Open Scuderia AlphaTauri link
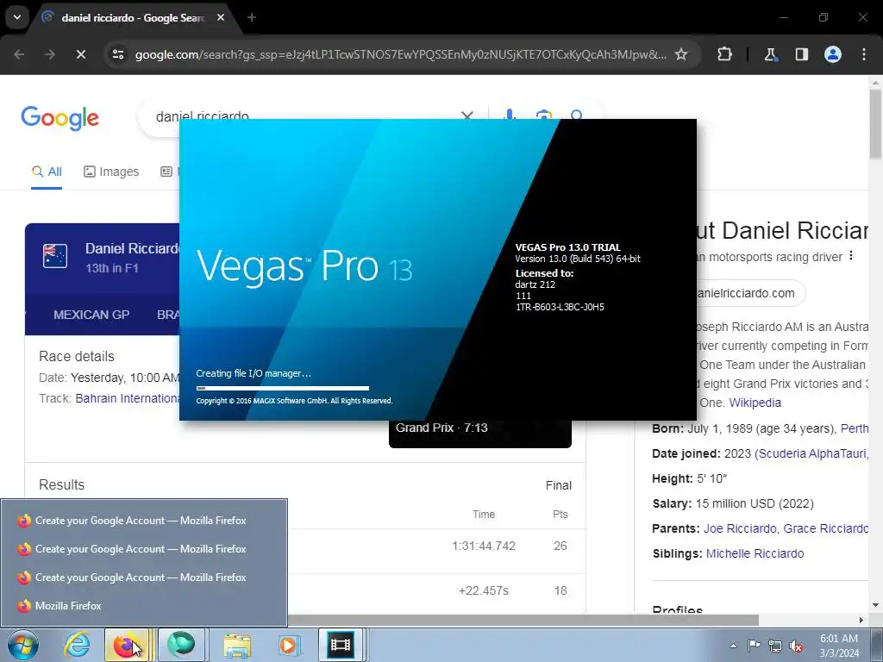Viewport: 883px width, 662px height. point(812,453)
